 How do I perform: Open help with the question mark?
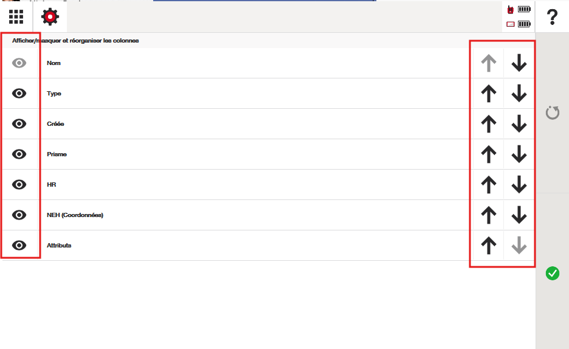[552, 17]
